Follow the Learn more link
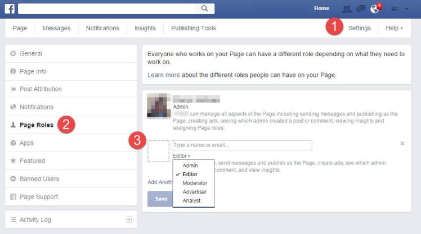The image size is (421, 234). (164, 75)
